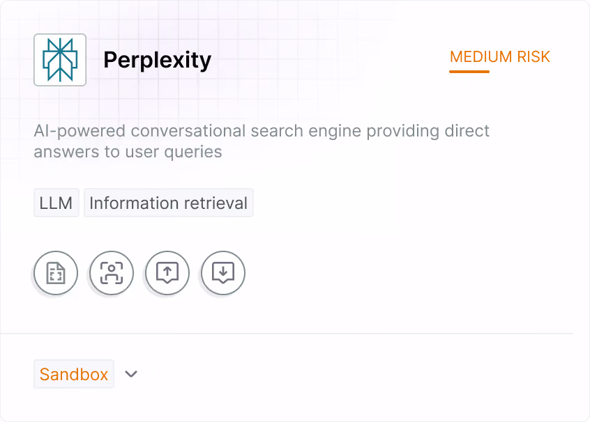Open the Perplexity app title
590x422 pixels.
coord(158,60)
